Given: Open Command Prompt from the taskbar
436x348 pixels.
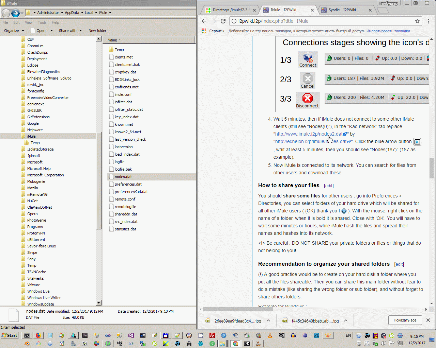Looking at the screenshot, I should (27, 335).
